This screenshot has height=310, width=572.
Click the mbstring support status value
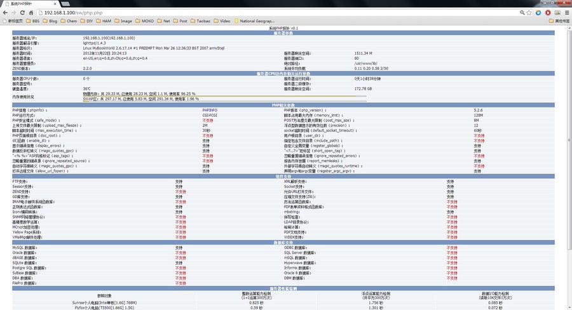450,212
